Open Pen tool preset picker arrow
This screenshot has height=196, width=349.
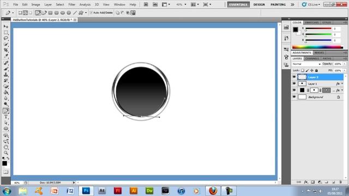click(13, 13)
